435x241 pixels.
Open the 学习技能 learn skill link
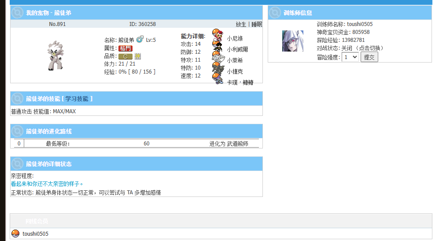[x=77, y=99]
